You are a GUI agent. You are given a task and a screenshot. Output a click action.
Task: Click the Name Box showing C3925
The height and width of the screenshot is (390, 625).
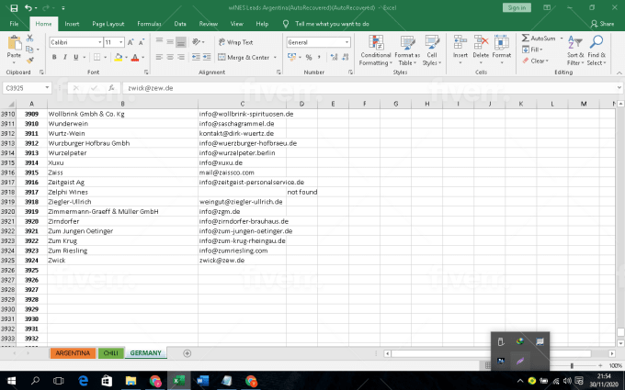tap(26, 88)
